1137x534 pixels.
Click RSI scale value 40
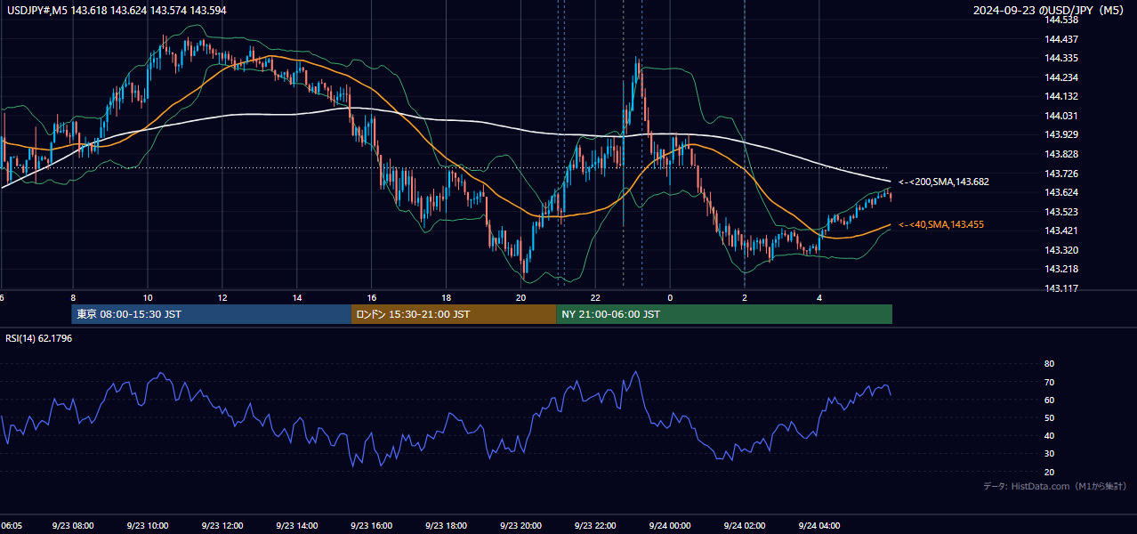coord(1049,435)
